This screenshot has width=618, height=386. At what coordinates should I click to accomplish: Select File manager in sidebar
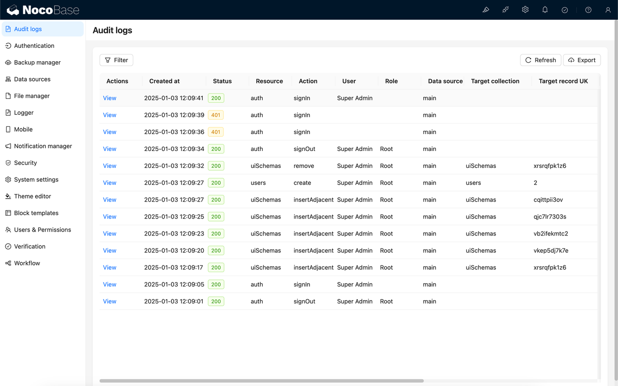42,96
